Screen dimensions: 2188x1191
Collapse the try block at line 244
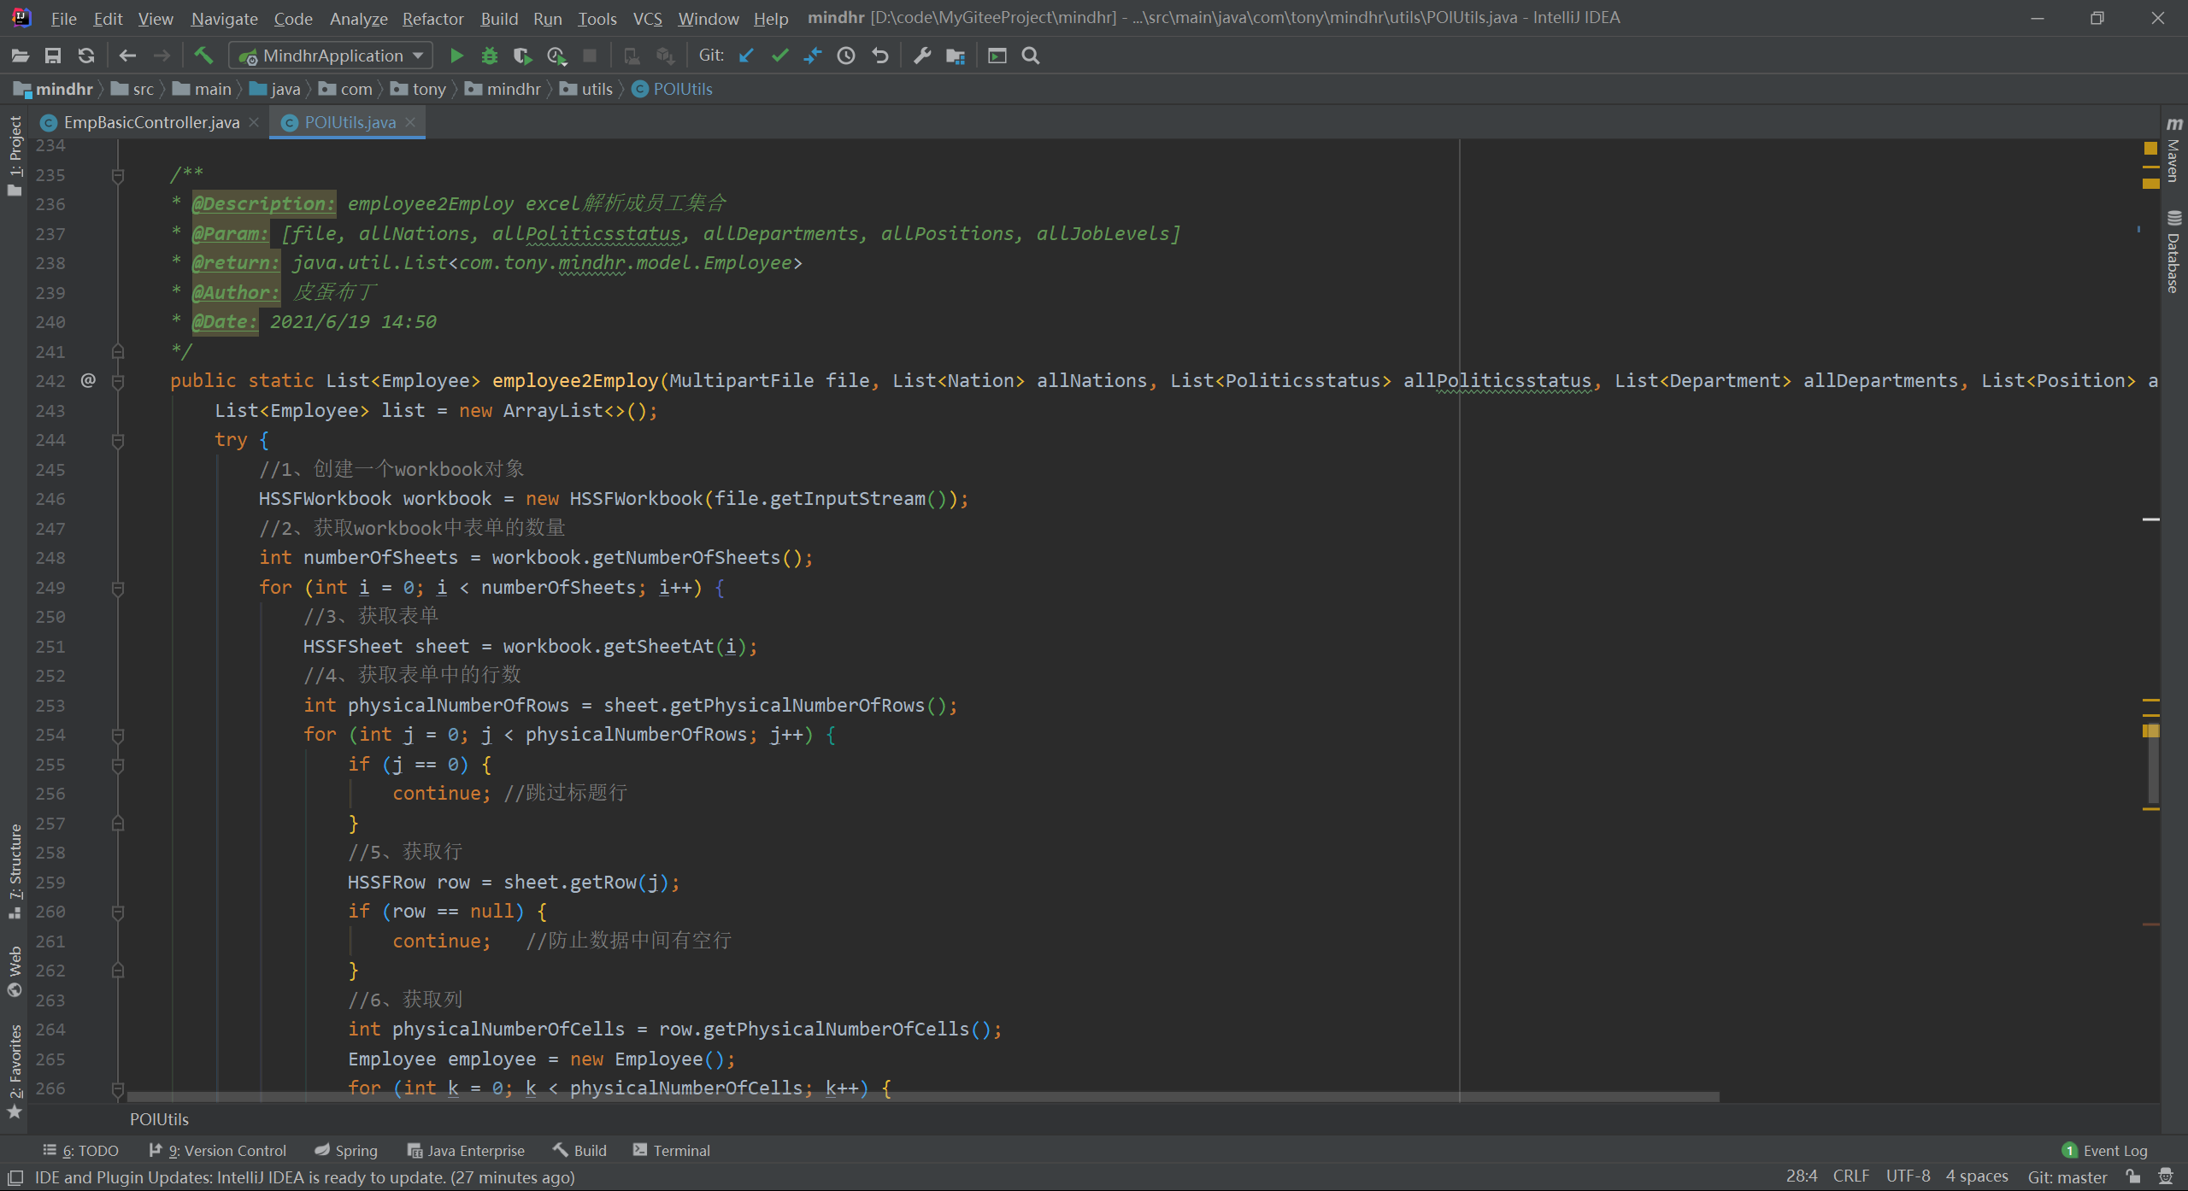(118, 441)
